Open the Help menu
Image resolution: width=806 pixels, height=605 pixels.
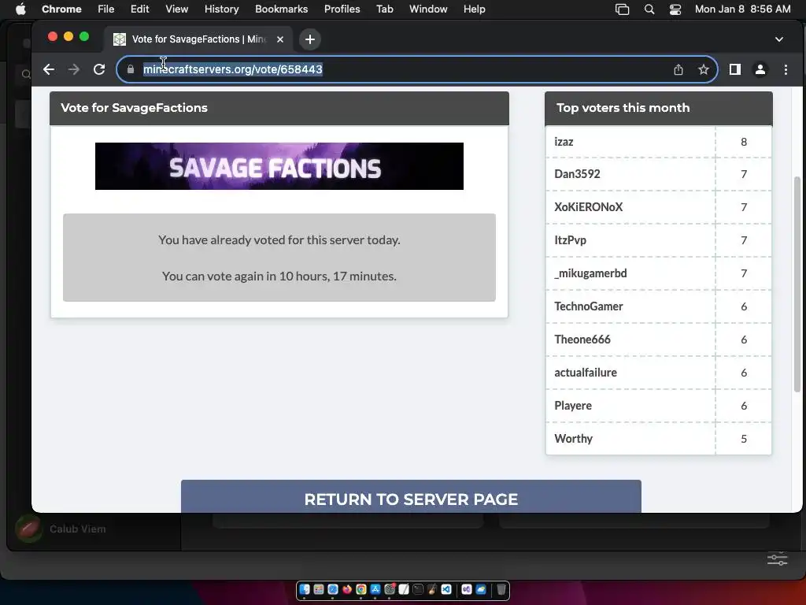click(475, 9)
